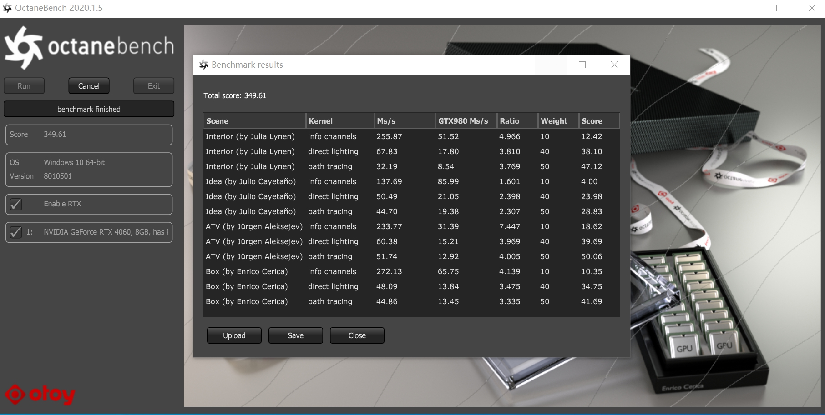Maximize the main OctaneBench window
825x415 pixels.
click(779, 8)
